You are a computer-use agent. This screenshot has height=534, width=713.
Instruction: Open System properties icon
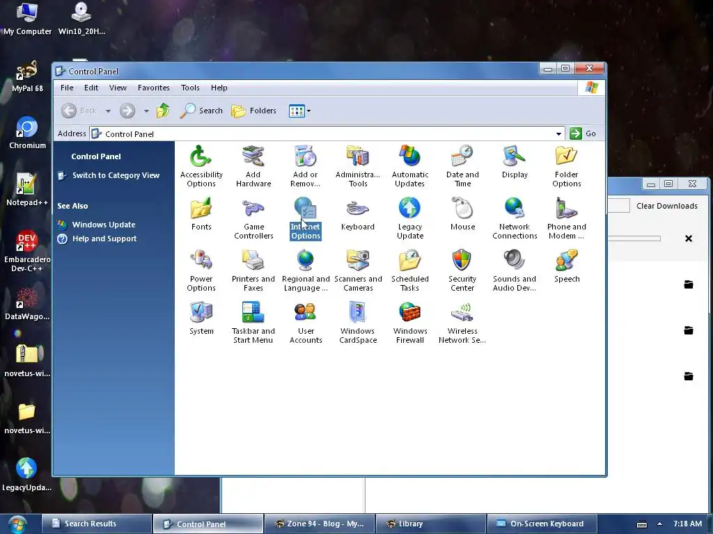pos(201,318)
